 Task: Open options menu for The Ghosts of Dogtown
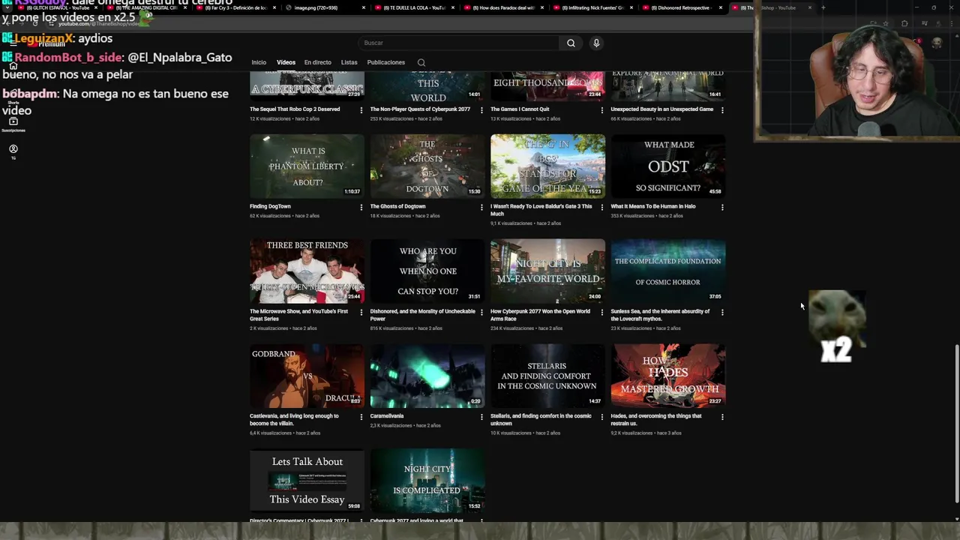[x=481, y=207]
